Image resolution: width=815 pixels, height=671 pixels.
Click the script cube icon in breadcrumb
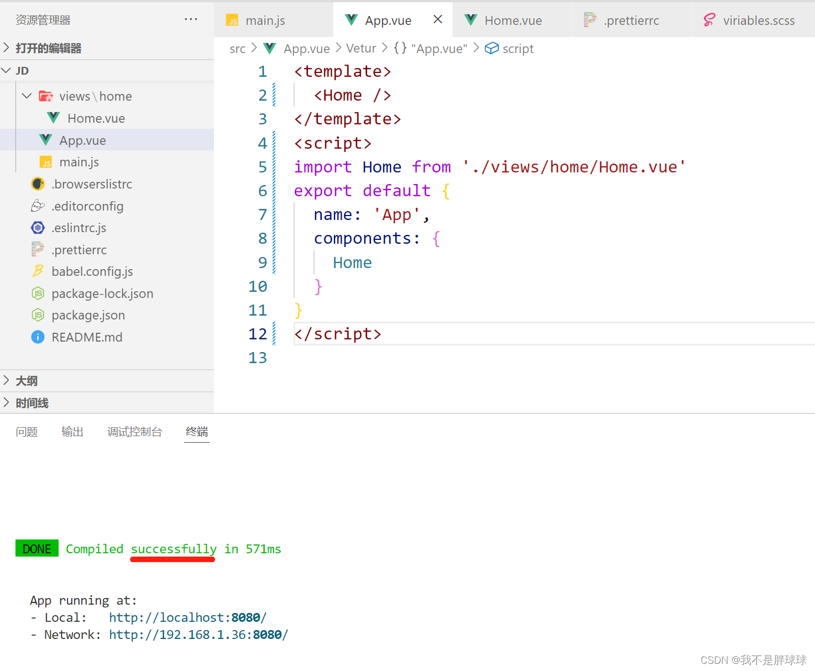(492, 49)
